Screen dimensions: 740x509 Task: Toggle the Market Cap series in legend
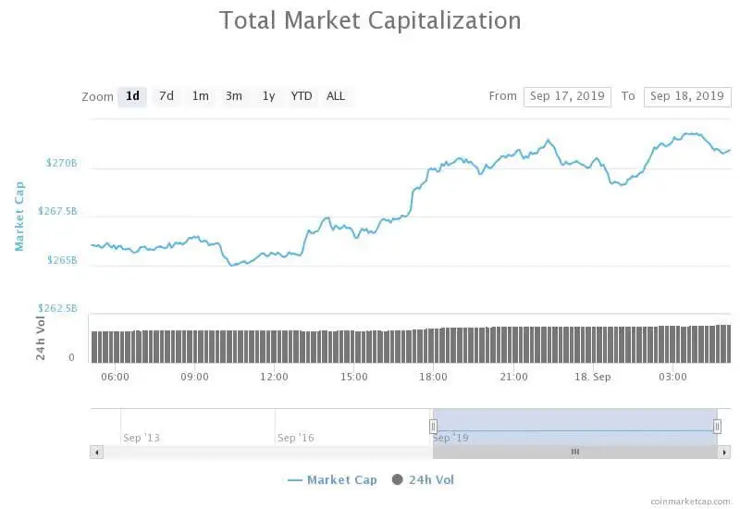pos(332,479)
